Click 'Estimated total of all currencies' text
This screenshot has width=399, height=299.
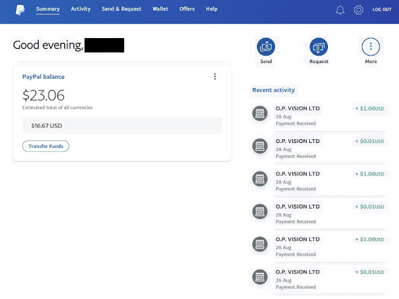(x=57, y=107)
